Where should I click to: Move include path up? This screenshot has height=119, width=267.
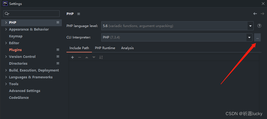point(87,58)
